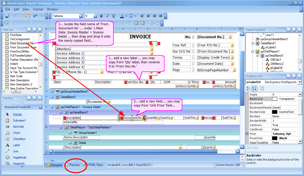Click the Edit Text link
Screen dimensions: 304x176
point(252,147)
